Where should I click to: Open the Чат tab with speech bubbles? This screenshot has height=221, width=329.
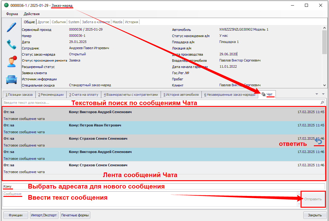tap(267, 95)
